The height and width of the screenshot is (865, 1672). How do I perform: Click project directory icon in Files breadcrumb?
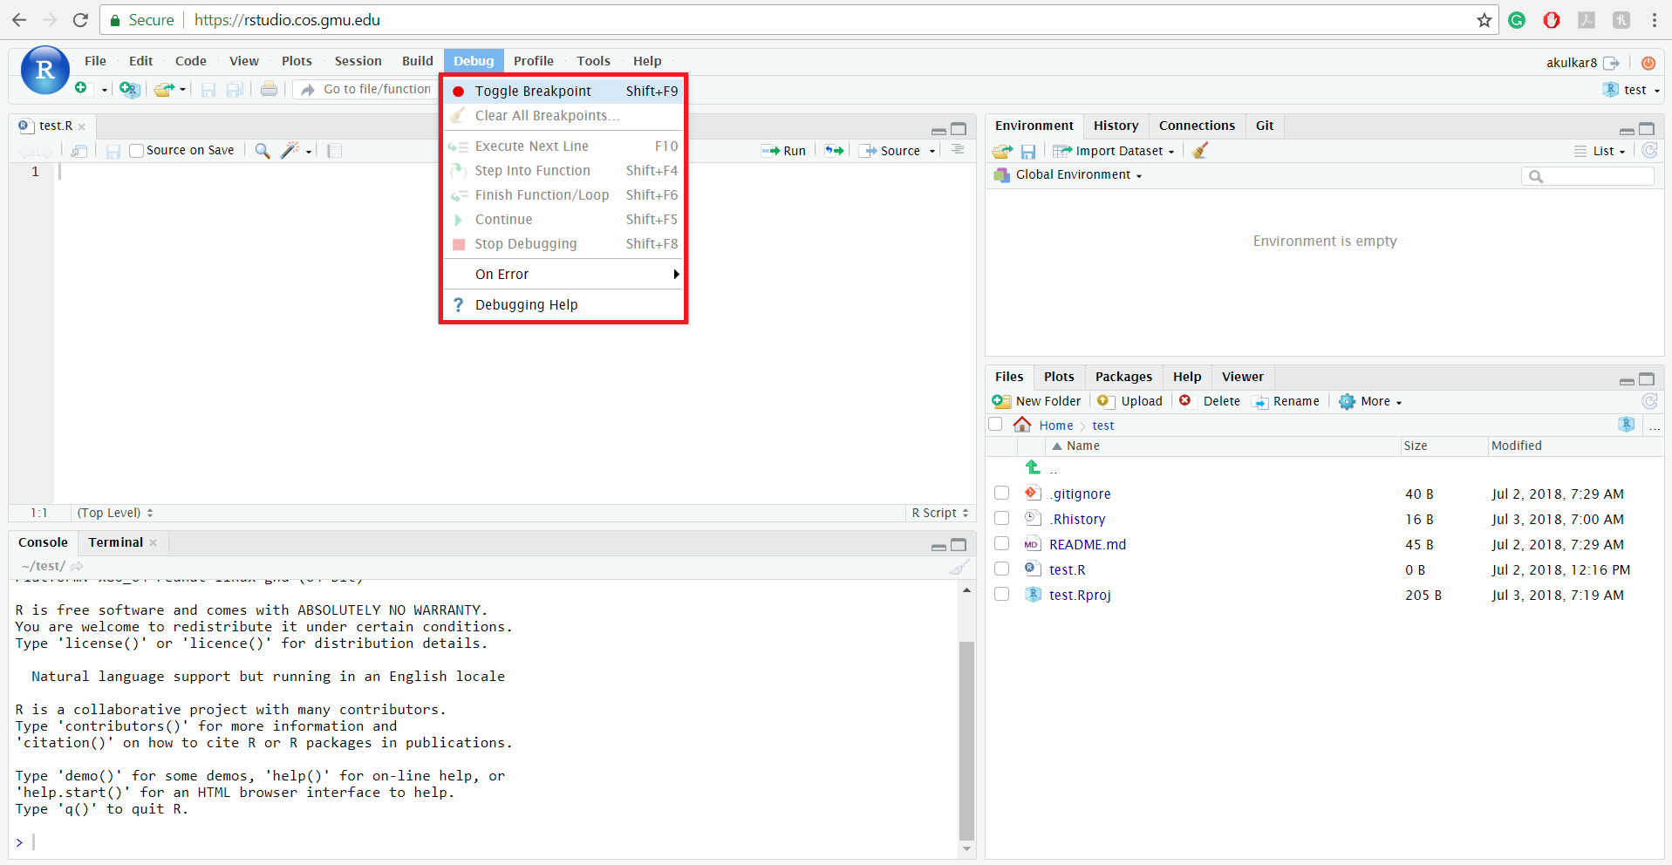[x=1627, y=425]
